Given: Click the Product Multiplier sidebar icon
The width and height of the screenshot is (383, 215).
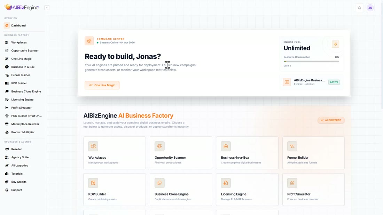Looking at the screenshot, I should pos(7,132).
